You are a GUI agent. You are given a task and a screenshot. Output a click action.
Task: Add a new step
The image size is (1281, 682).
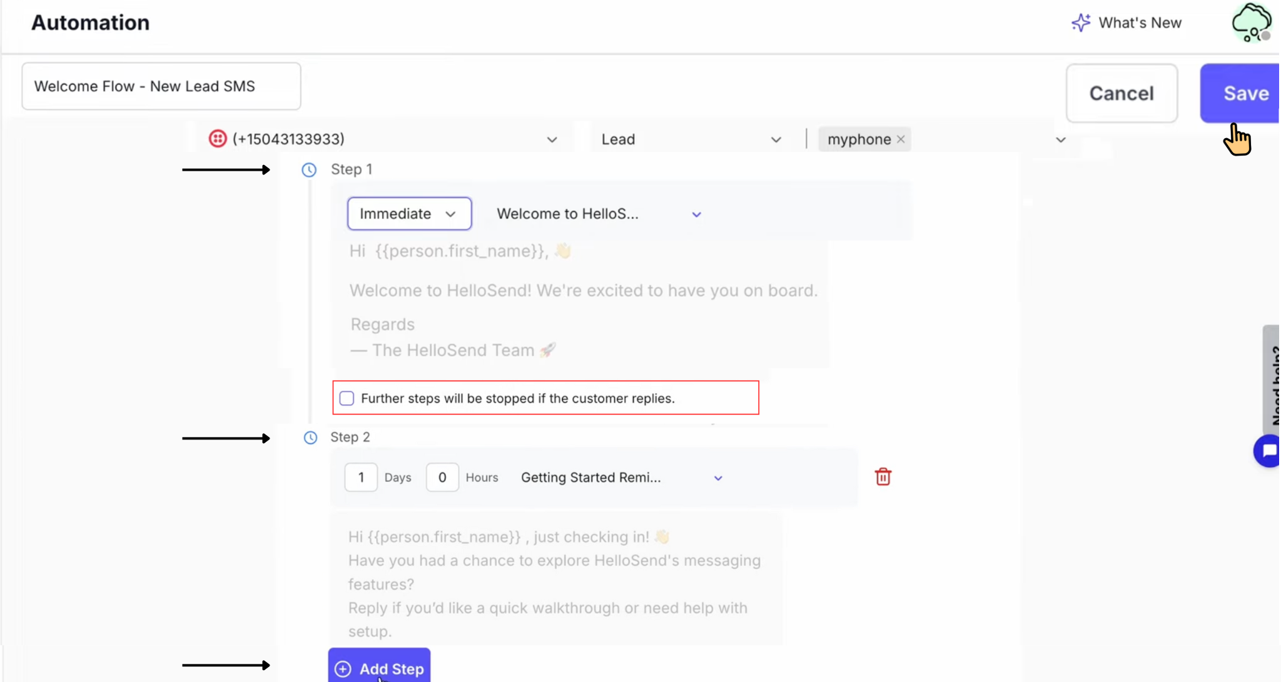[x=379, y=666]
